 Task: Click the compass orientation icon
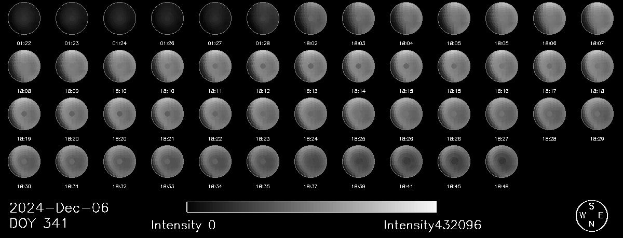(x=591, y=215)
